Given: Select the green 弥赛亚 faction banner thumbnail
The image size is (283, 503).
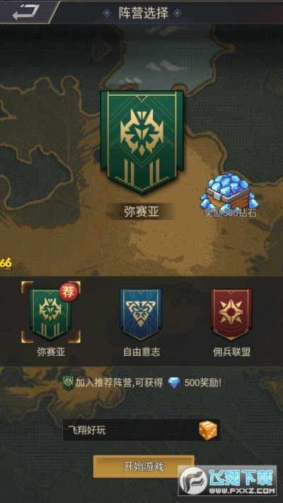Looking at the screenshot, I should (x=50, y=313).
